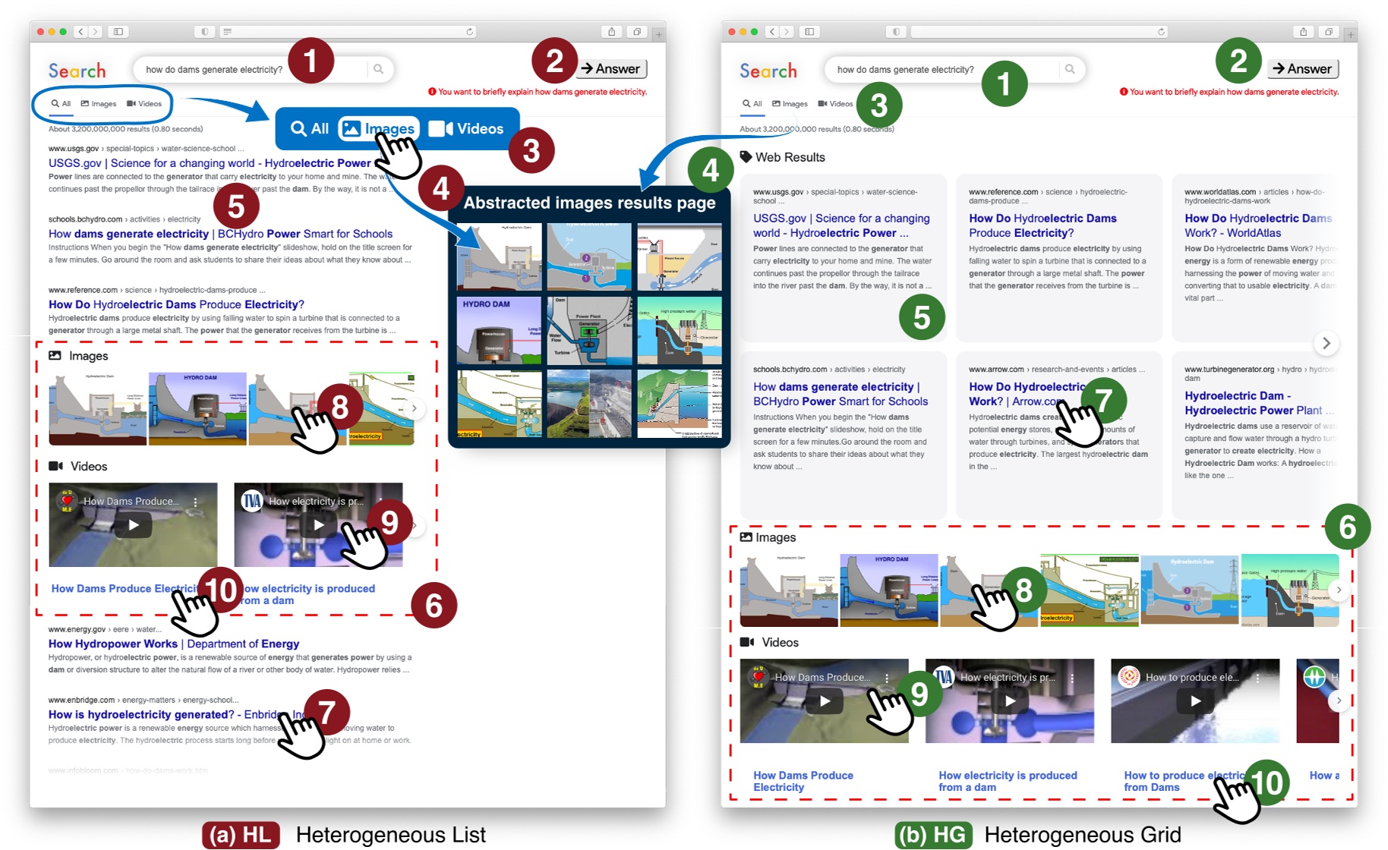Viewport: 1388px width, 850px height.
Task: Expand the image carousel with the right chevron
Action: pos(415,408)
